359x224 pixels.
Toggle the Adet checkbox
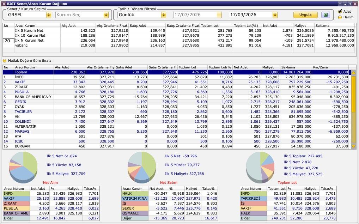(x=340, y=12)
